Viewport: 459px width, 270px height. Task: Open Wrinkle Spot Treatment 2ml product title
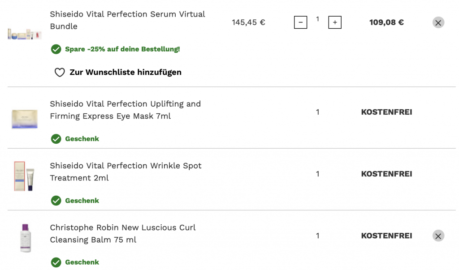126,172
